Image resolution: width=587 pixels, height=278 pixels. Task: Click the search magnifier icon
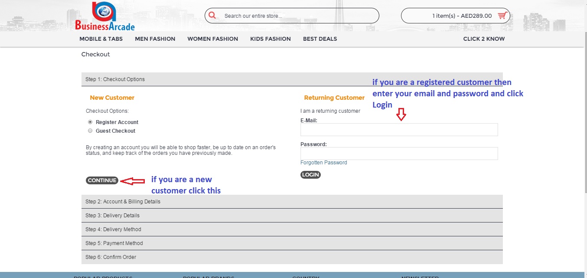click(212, 16)
